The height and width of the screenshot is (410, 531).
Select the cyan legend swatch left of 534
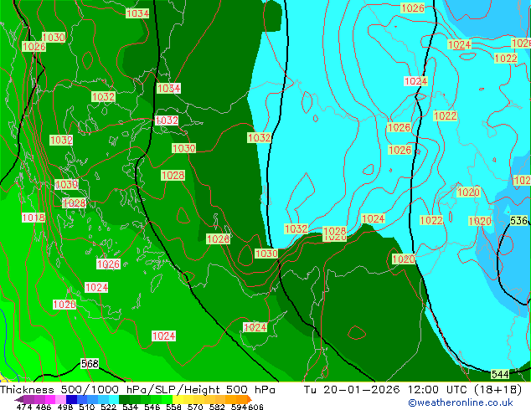pos(114,399)
